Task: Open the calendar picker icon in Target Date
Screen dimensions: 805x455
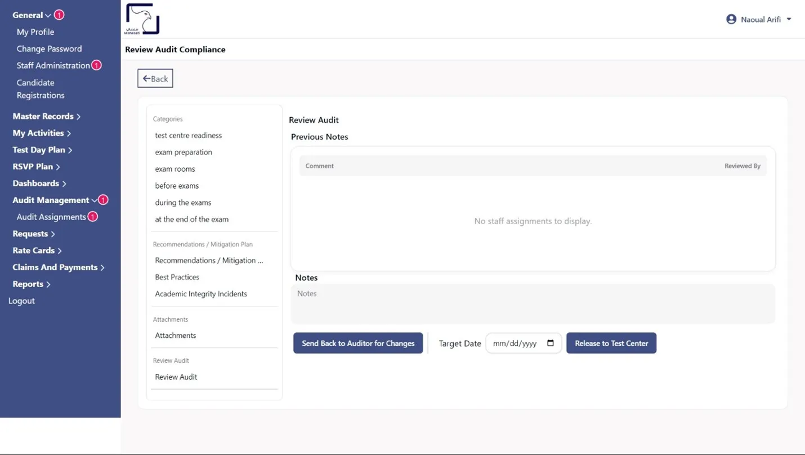Action: click(x=550, y=344)
